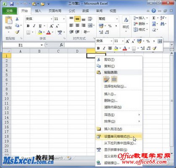The width and height of the screenshot is (176, 168).
Task: Toggle top vertical alignment button
Action: point(71,18)
